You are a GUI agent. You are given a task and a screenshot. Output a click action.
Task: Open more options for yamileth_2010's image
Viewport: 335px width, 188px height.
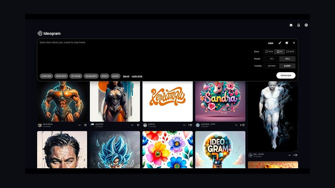[x=236, y=125]
